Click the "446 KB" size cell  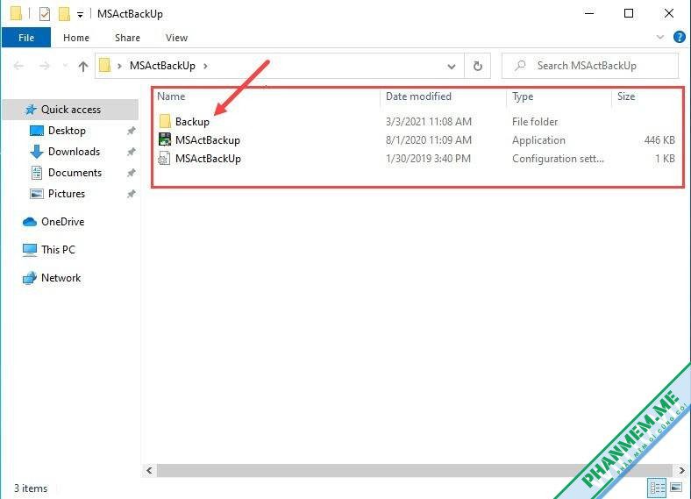click(659, 140)
